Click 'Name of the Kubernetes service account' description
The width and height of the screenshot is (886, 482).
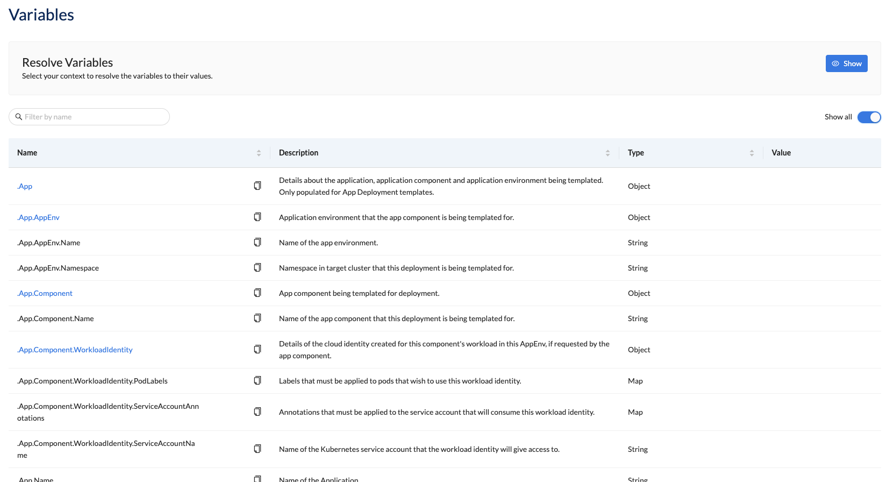(x=419, y=449)
